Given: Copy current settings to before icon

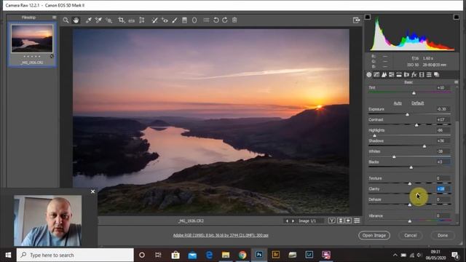Looking at the screenshot, I should (x=348, y=221).
